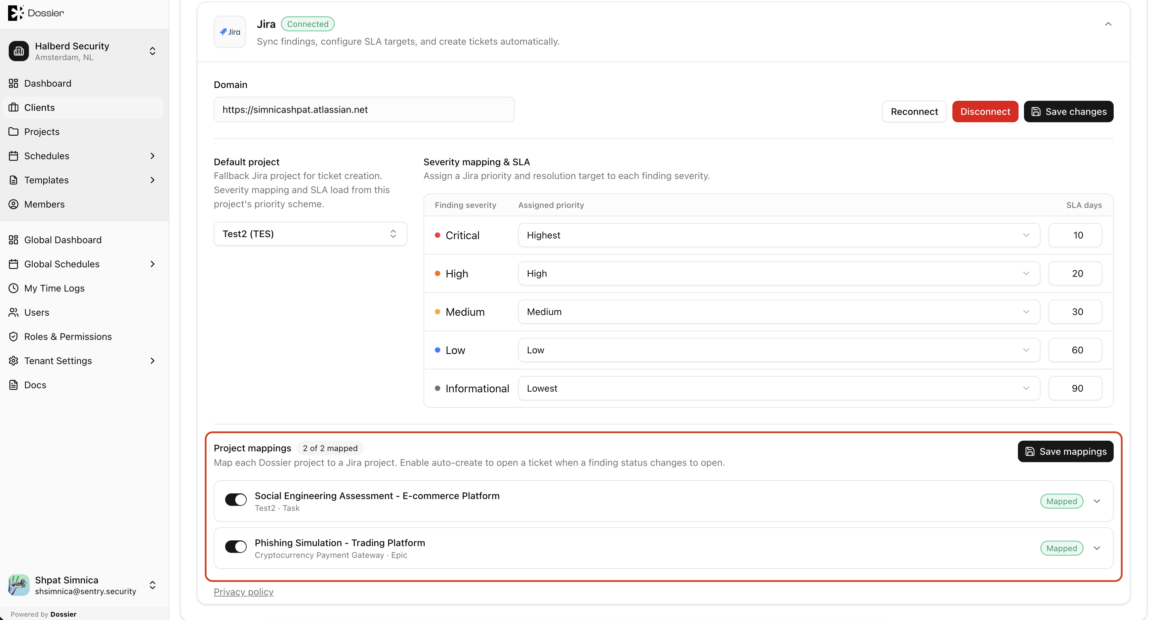Expand the Tenant Settings submenu chevron
The height and width of the screenshot is (620, 1152).
point(153,360)
